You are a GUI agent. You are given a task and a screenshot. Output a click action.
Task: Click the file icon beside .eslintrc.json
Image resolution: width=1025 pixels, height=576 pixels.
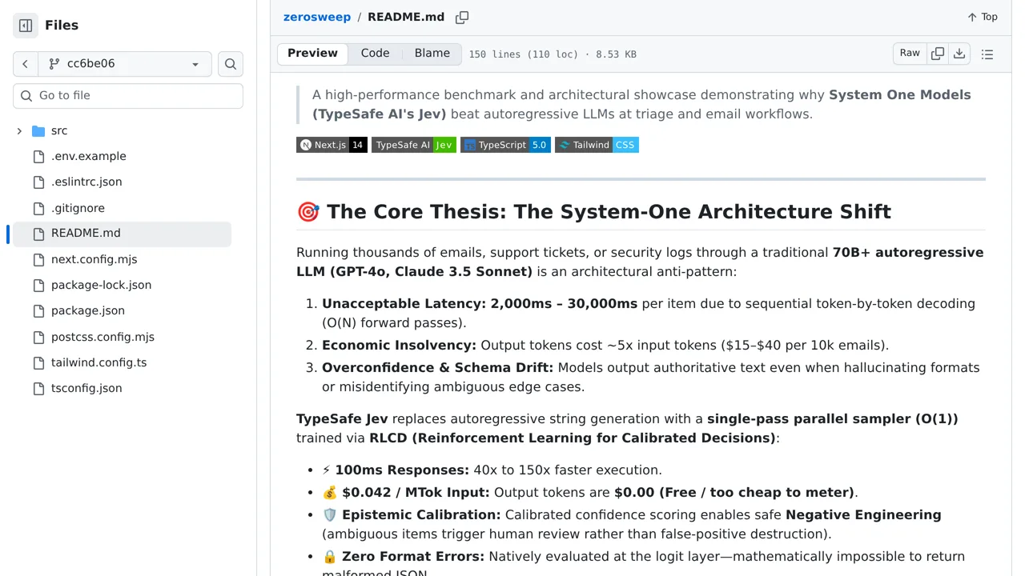[38, 182]
